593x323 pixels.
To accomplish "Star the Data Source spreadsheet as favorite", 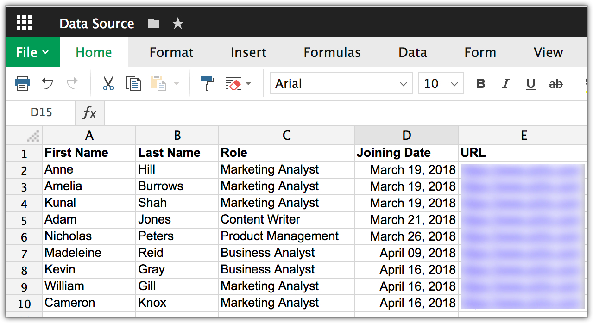I will point(178,22).
